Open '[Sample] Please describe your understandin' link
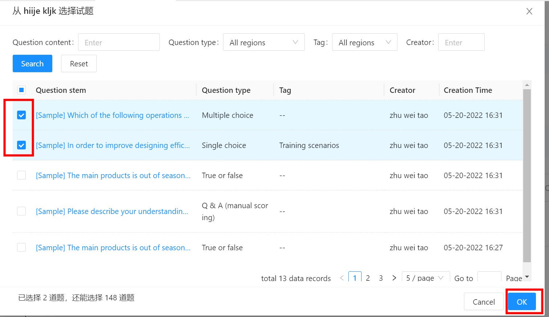Image resolution: width=549 pixels, height=317 pixels. click(112, 211)
